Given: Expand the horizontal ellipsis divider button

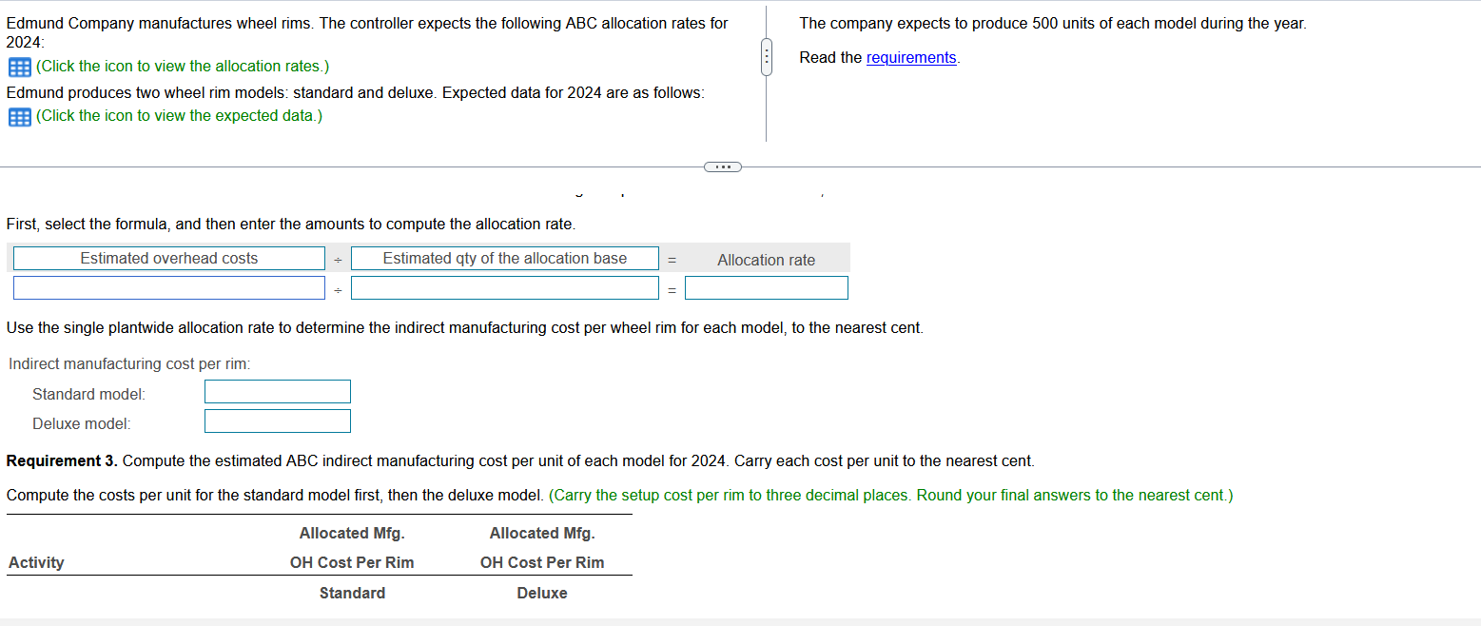Looking at the screenshot, I should click(x=723, y=167).
